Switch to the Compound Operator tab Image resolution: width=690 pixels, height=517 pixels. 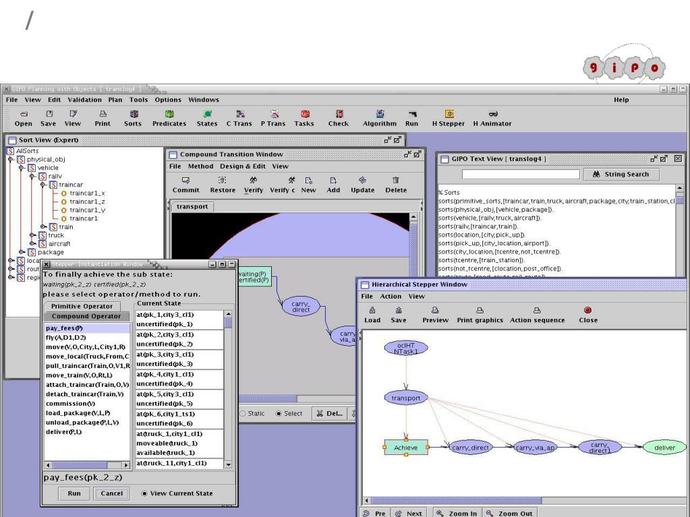(x=86, y=316)
